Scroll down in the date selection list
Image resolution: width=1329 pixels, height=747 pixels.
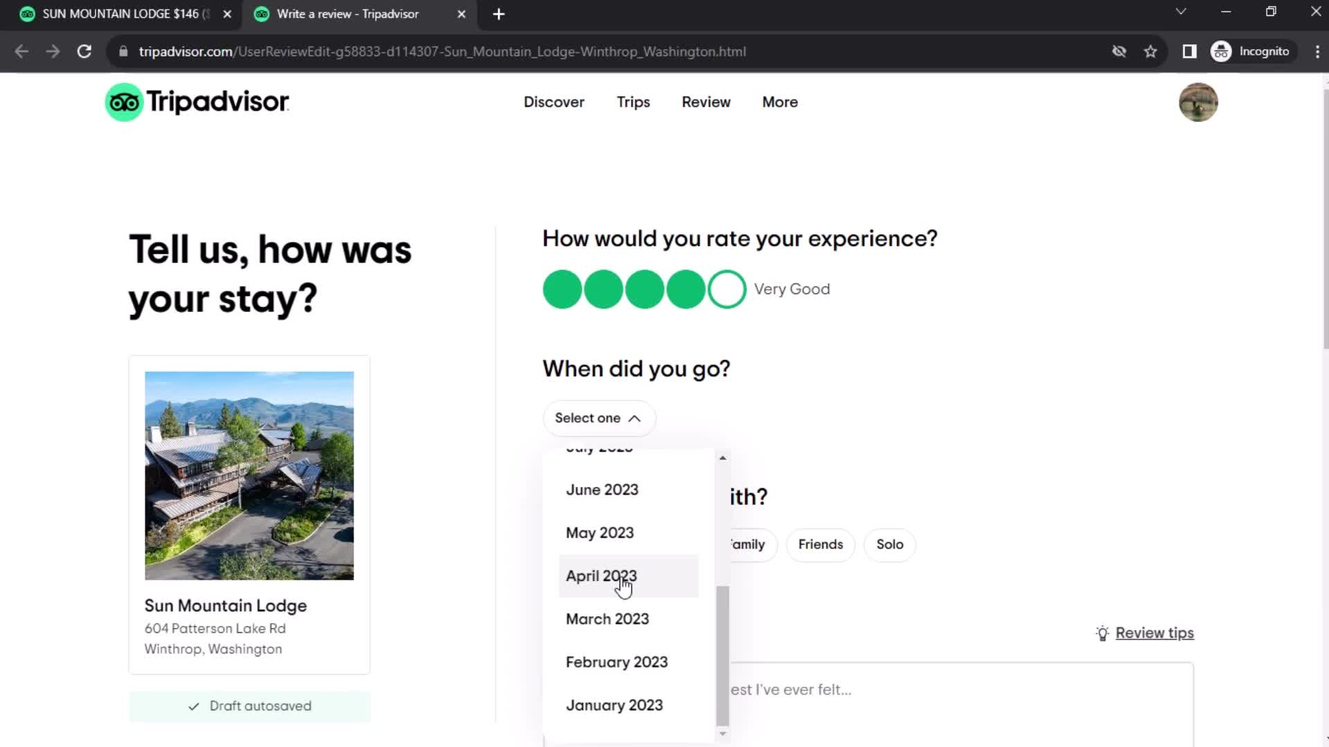click(x=721, y=733)
